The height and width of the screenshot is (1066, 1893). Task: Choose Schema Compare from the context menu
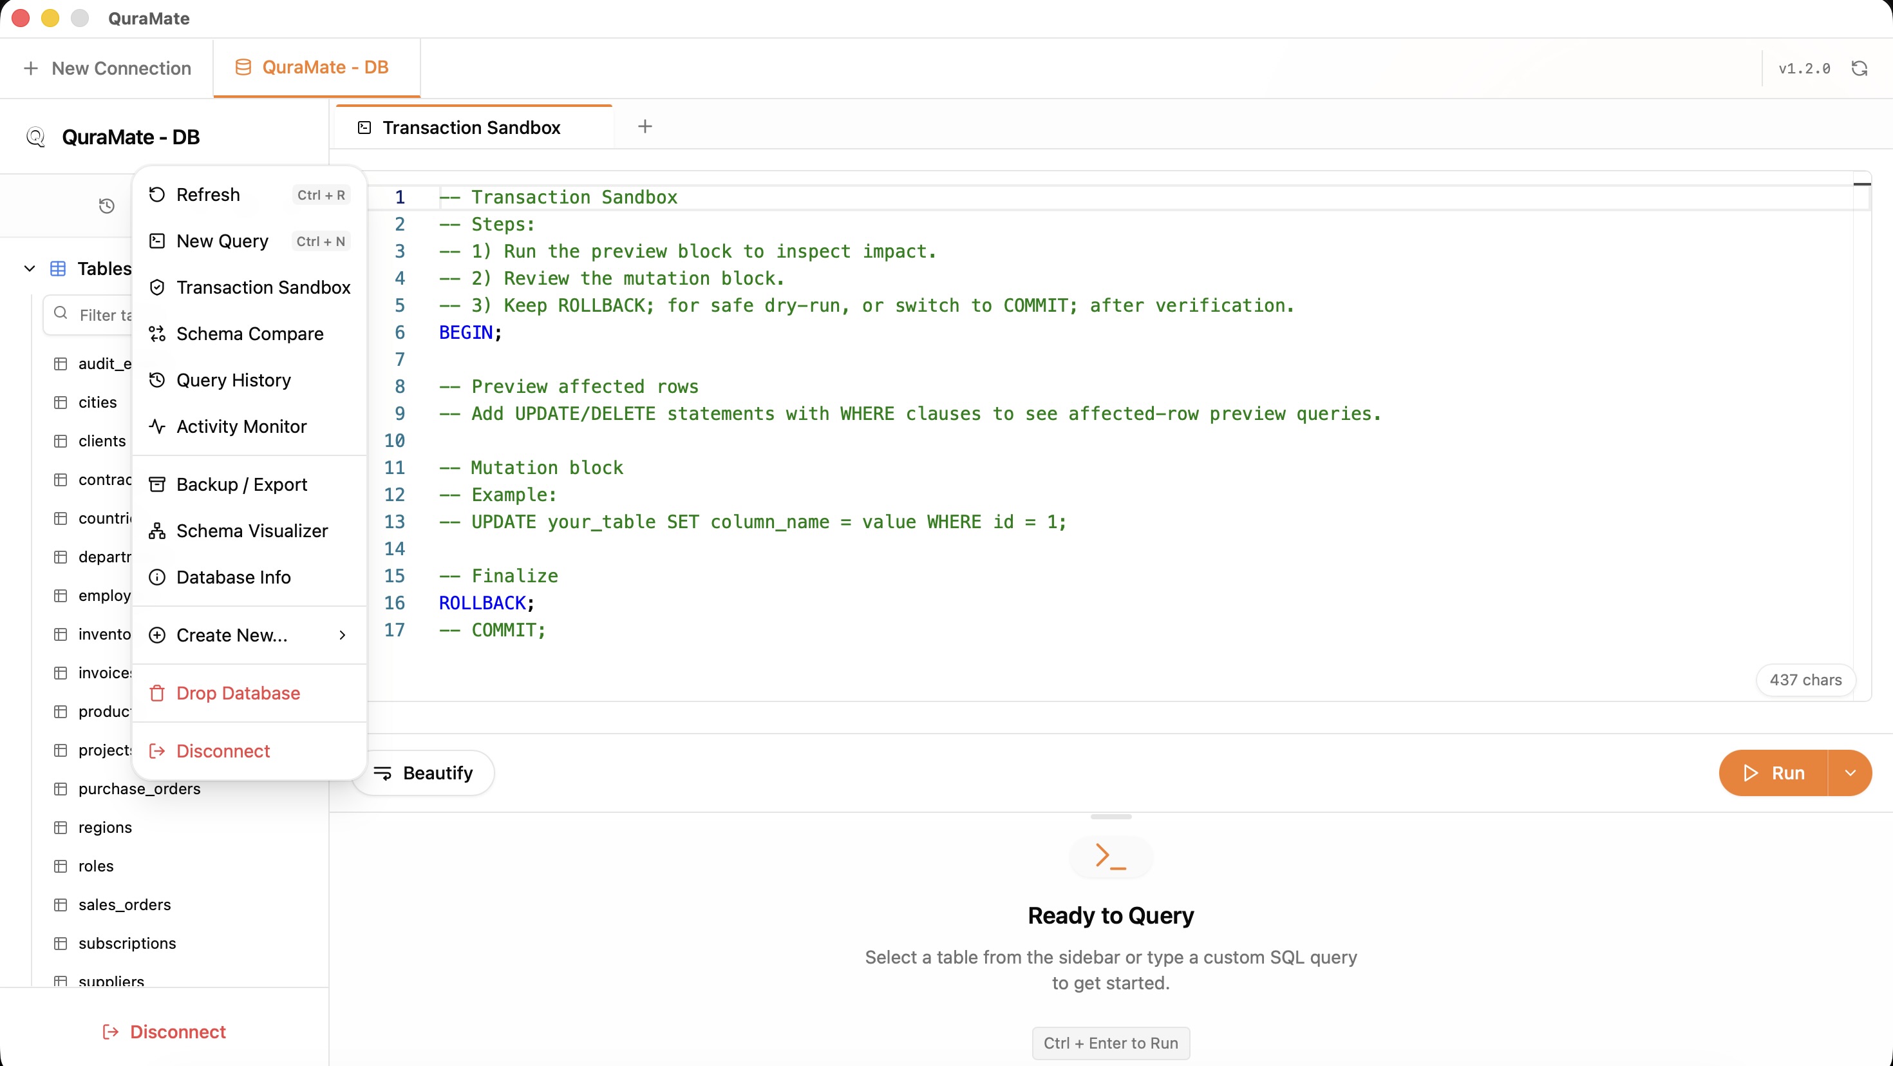(250, 333)
